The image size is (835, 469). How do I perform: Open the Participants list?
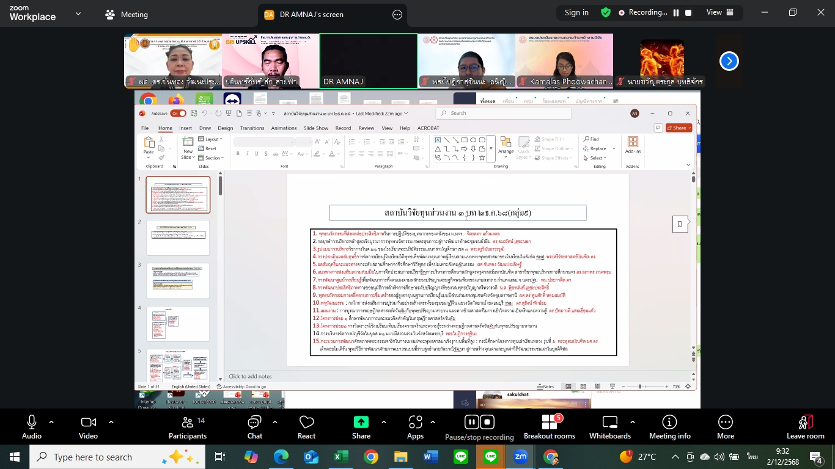tap(188, 427)
